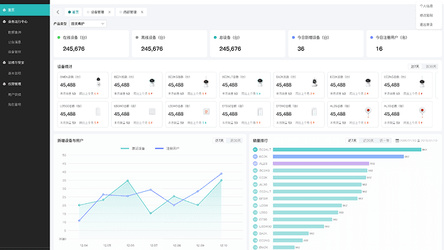Open the 产品类型 dropdown

click(x=88, y=24)
